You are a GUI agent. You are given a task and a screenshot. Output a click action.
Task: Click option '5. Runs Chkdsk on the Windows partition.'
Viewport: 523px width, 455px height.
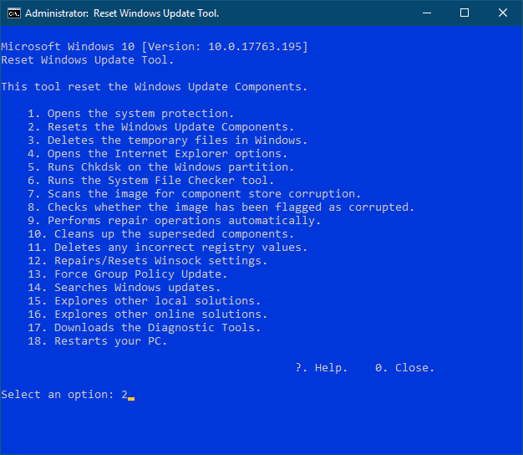[160, 167]
